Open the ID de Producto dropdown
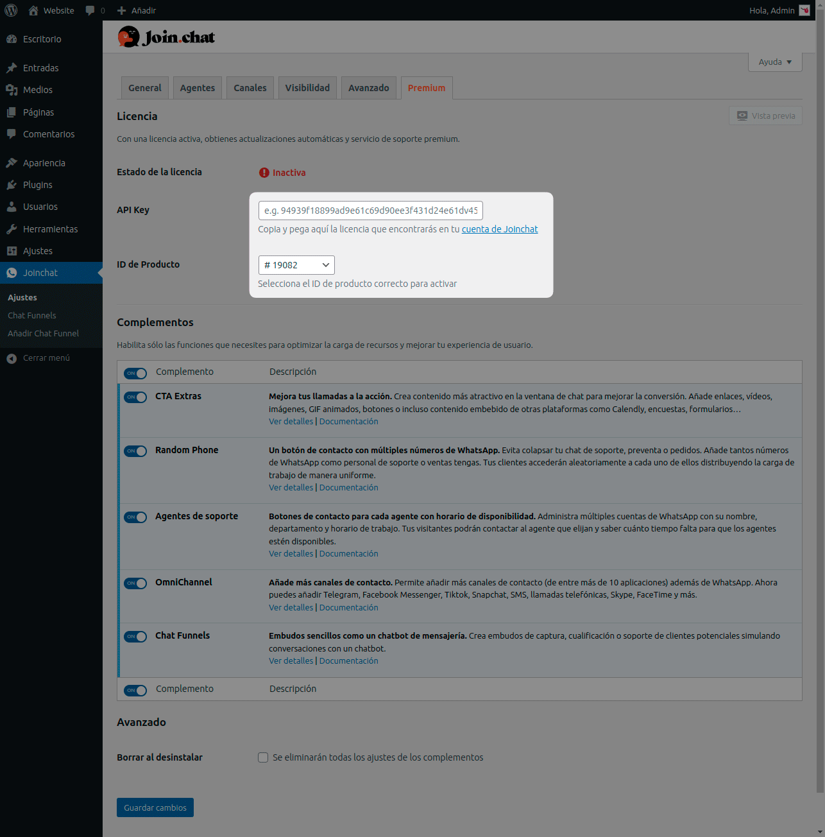The width and height of the screenshot is (825, 837). [x=296, y=265]
